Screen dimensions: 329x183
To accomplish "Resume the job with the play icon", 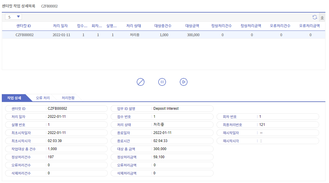I will 184,82.
